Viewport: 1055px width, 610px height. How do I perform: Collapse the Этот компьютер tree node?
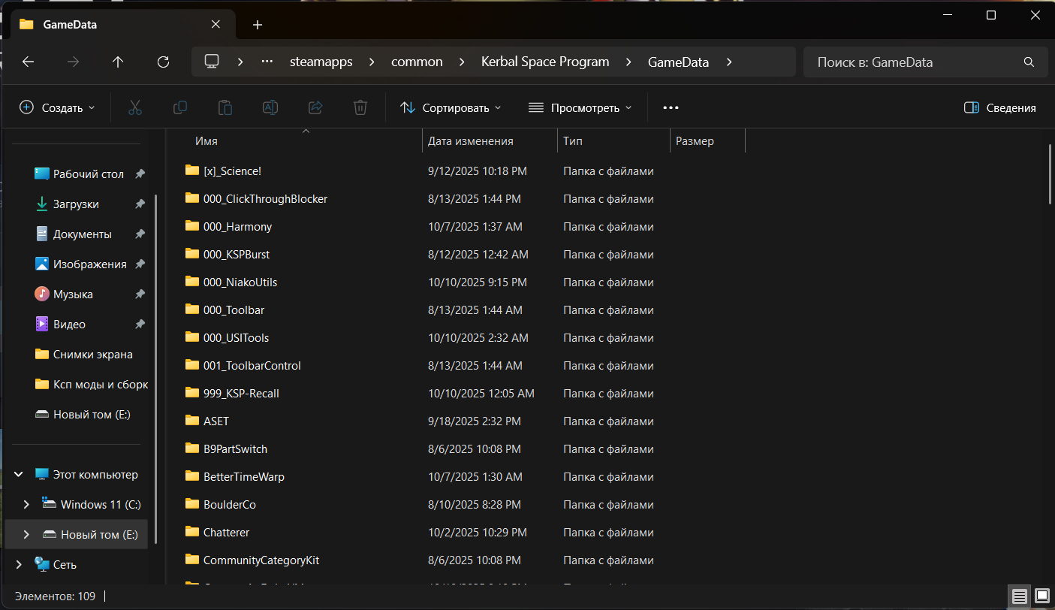(x=19, y=475)
